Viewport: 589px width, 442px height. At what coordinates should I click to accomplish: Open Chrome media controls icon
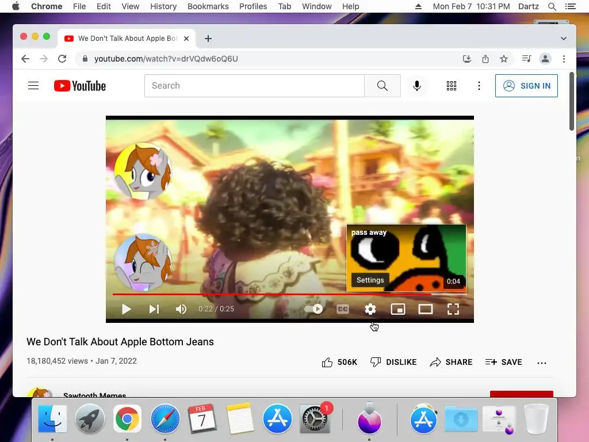(x=526, y=58)
